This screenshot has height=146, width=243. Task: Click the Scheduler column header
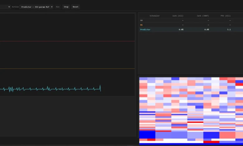pos(155,16)
